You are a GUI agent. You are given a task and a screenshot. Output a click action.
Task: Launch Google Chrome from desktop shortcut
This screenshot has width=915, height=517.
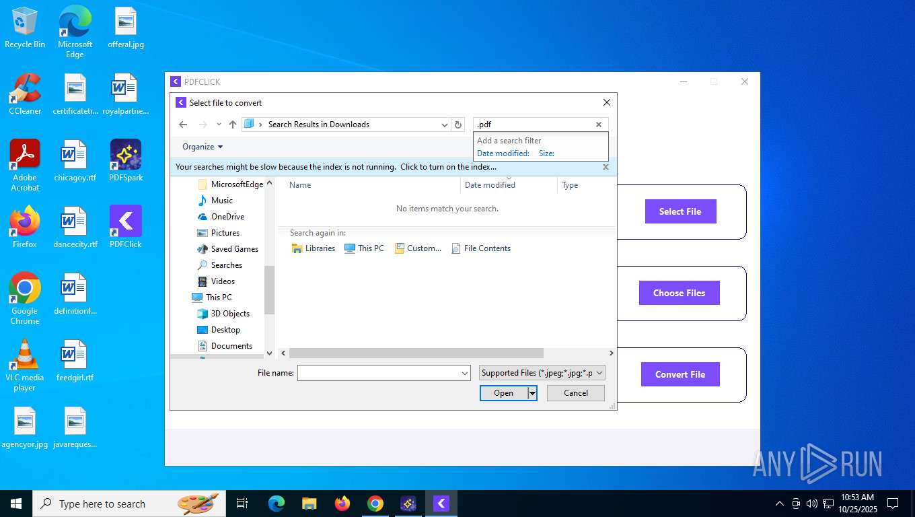[x=25, y=298]
